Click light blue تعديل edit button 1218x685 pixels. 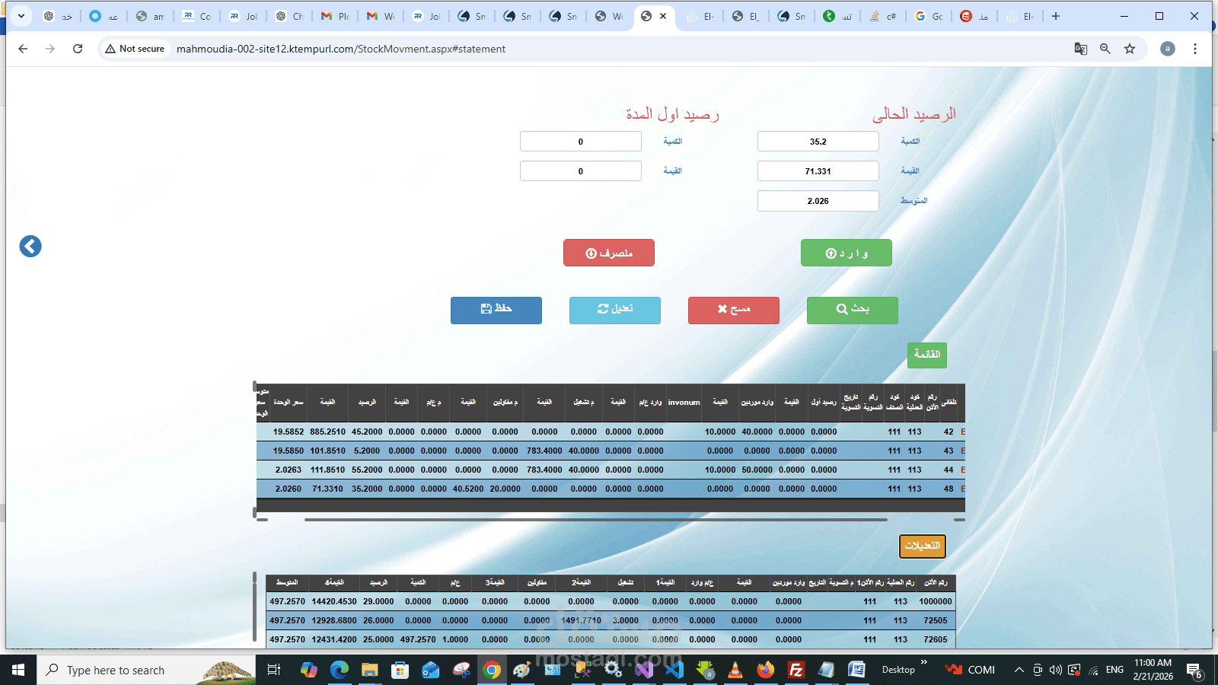[615, 310]
